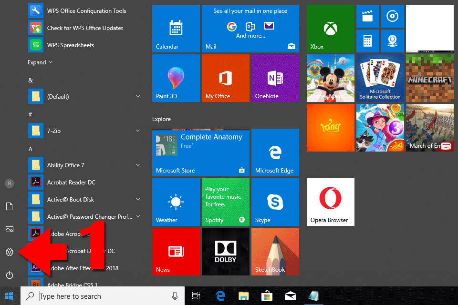The image size is (458, 305).
Task: Open Acrobat Reader DC from app list
Action: [71, 183]
